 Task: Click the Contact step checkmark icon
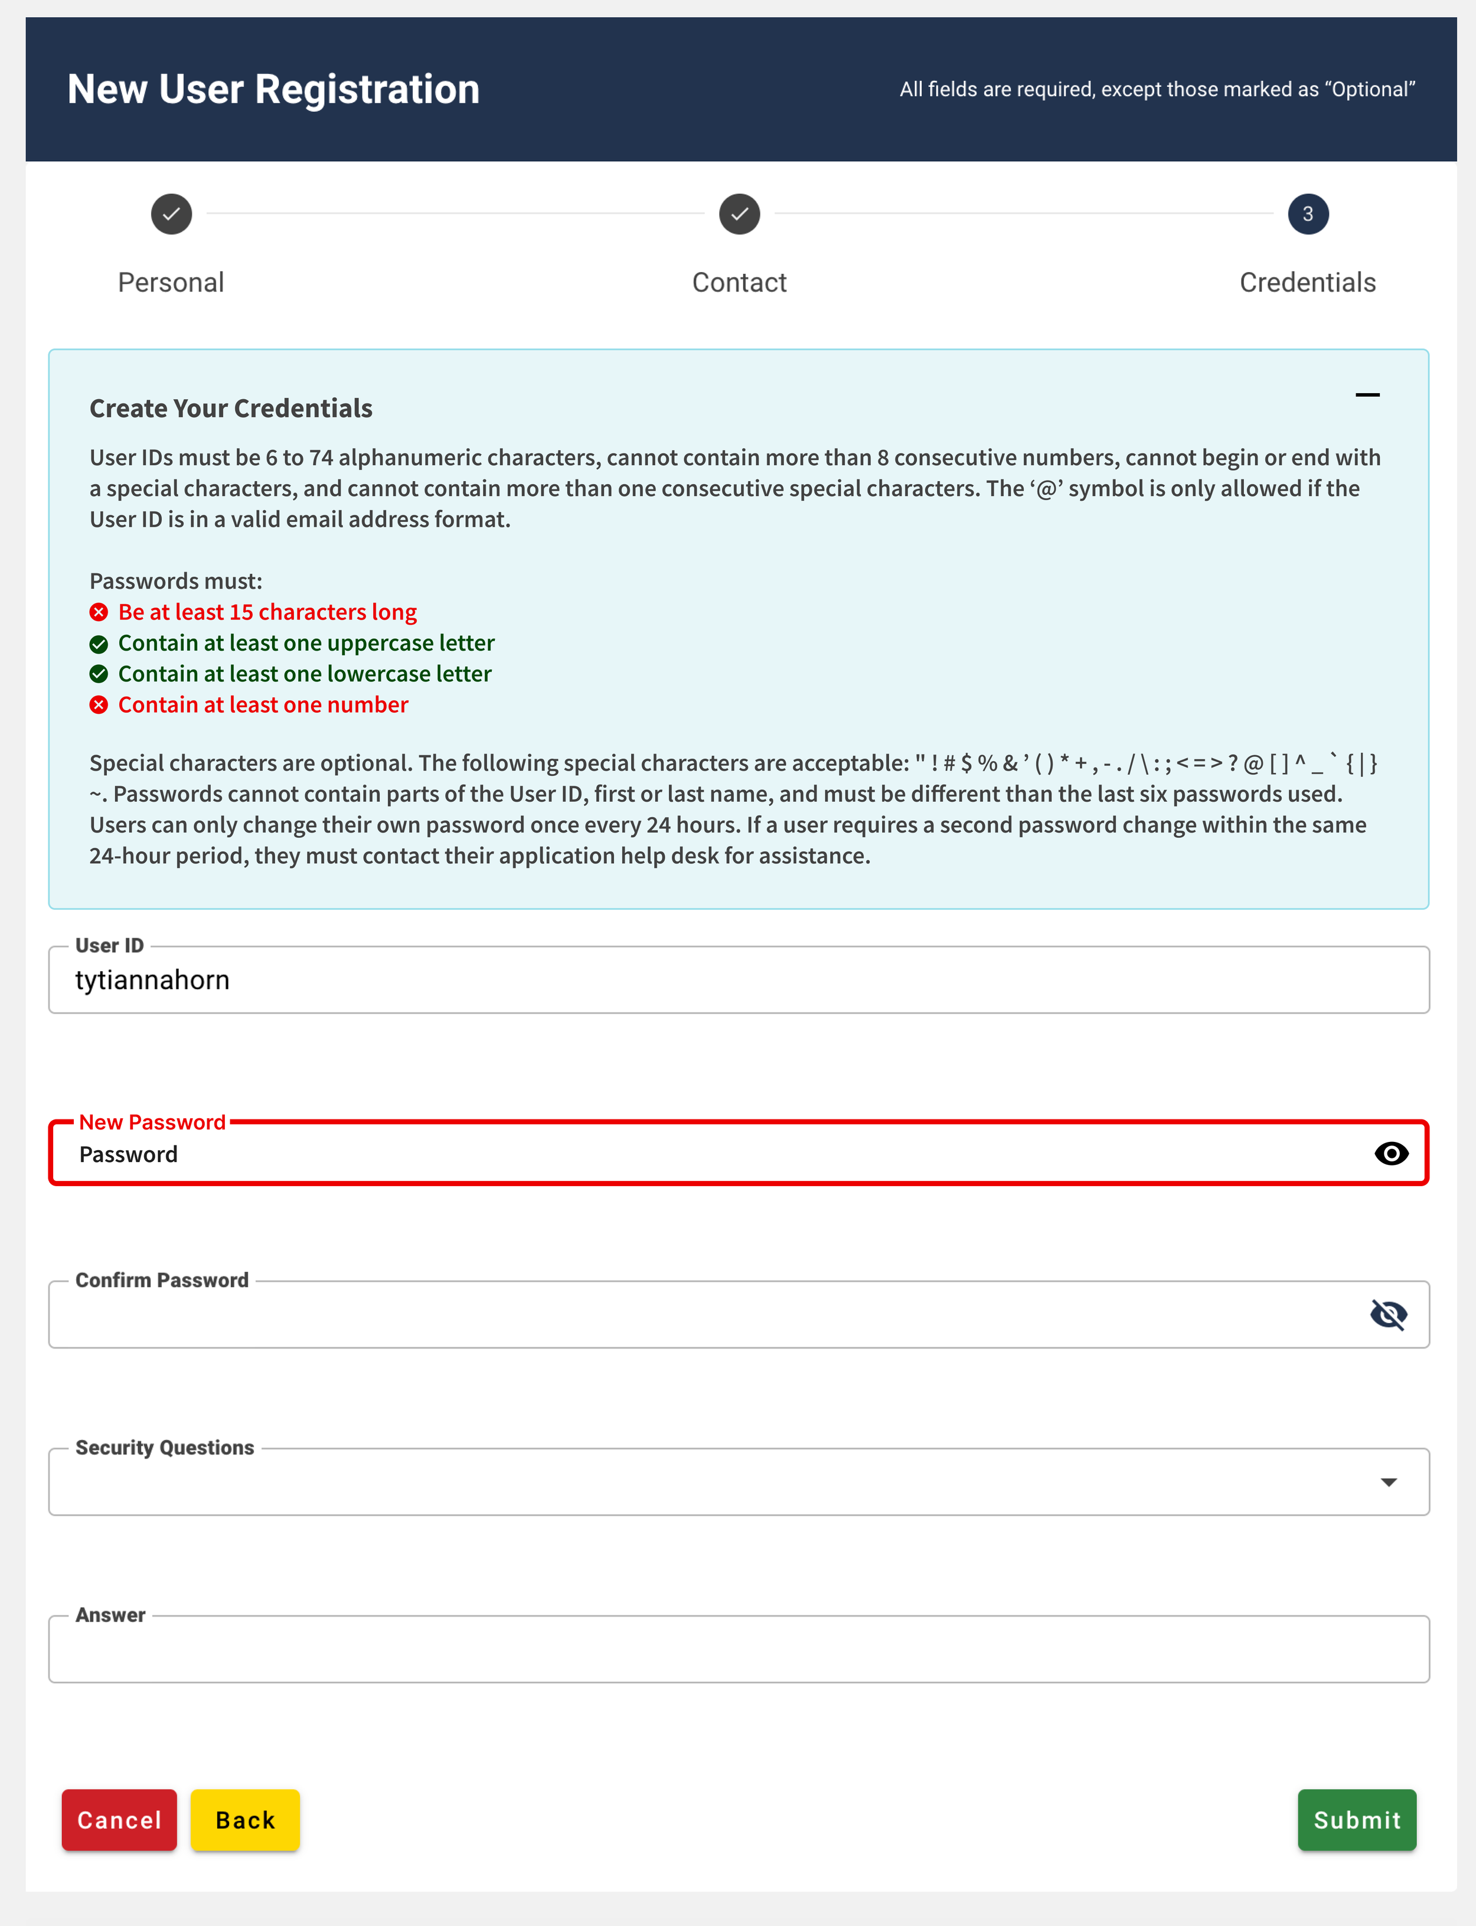click(x=739, y=214)
